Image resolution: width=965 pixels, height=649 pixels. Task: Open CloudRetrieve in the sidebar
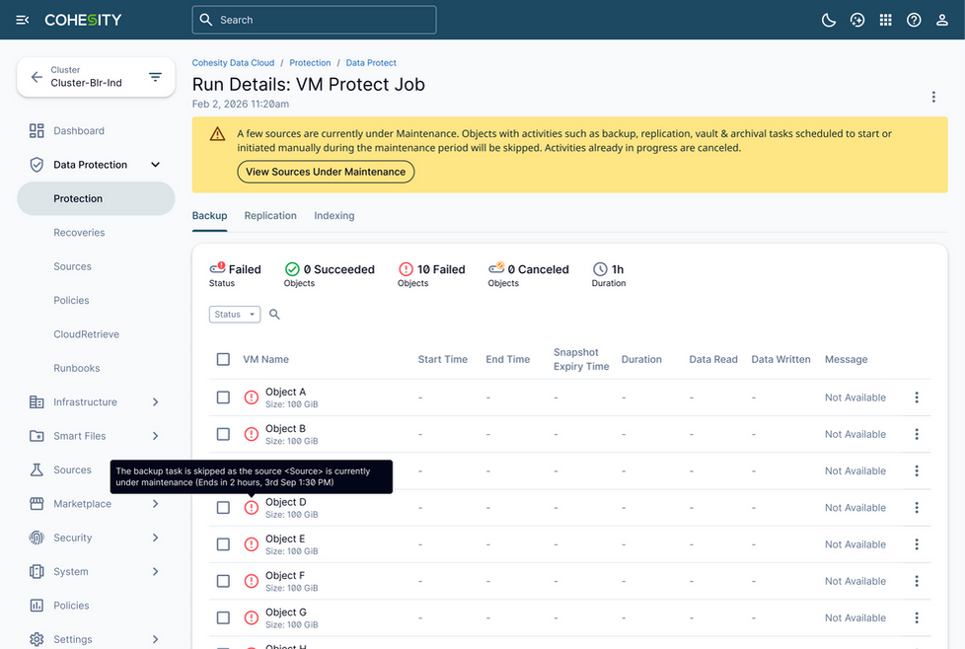pyautogui.click(x=86, y=334)
